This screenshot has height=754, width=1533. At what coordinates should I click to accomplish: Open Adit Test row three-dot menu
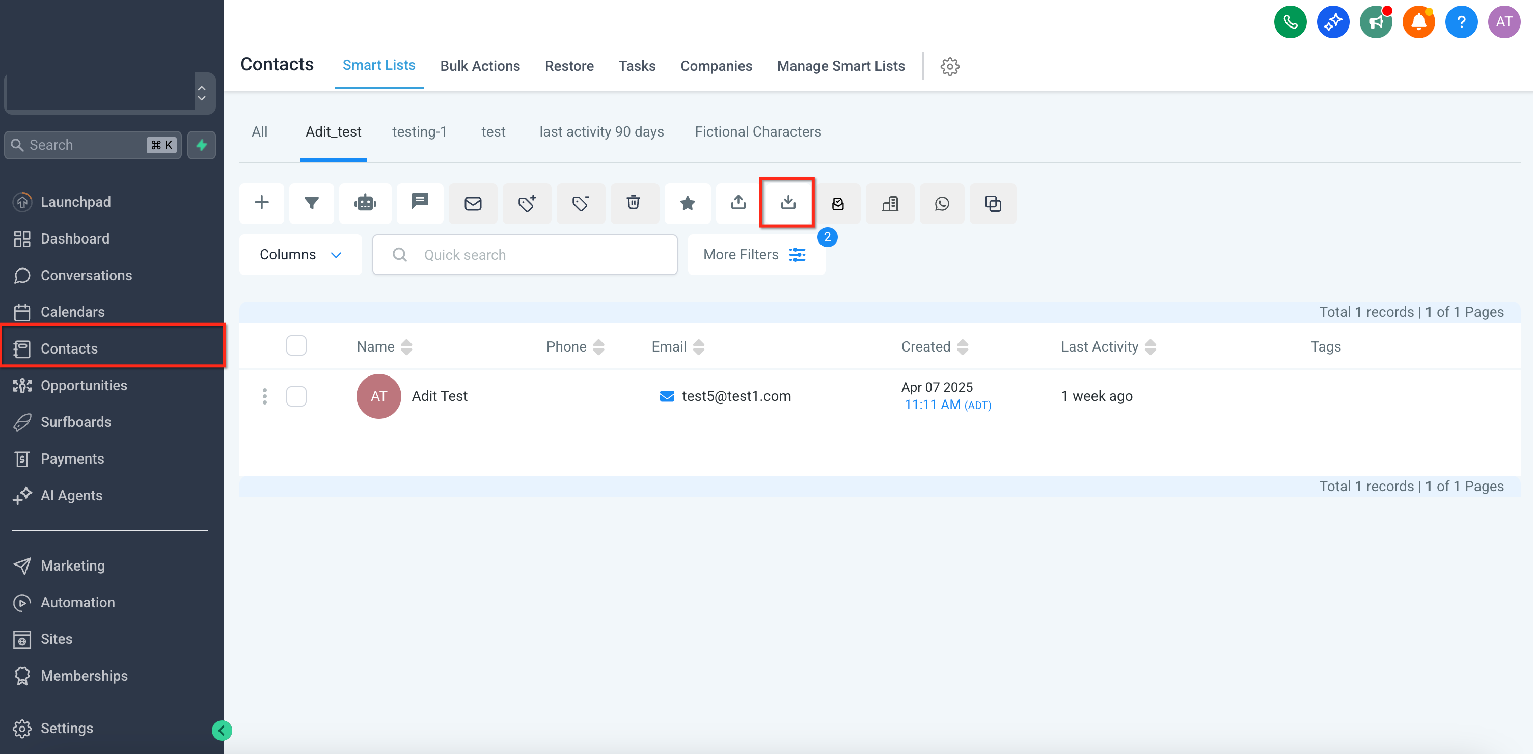(265, 396)
